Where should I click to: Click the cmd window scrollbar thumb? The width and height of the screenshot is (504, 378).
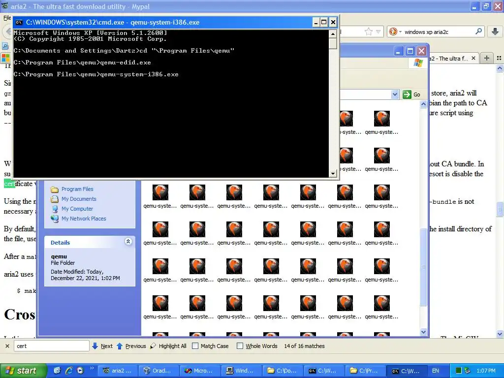coord(333,43)
